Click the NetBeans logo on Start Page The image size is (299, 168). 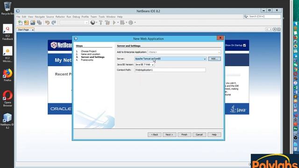61,45
